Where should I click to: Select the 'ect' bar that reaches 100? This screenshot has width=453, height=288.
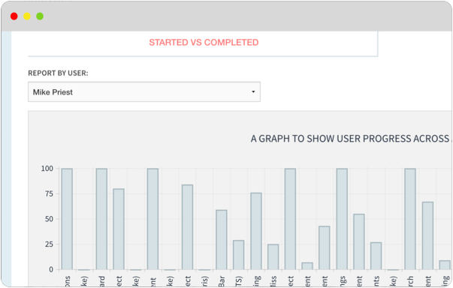coord(290,219)
